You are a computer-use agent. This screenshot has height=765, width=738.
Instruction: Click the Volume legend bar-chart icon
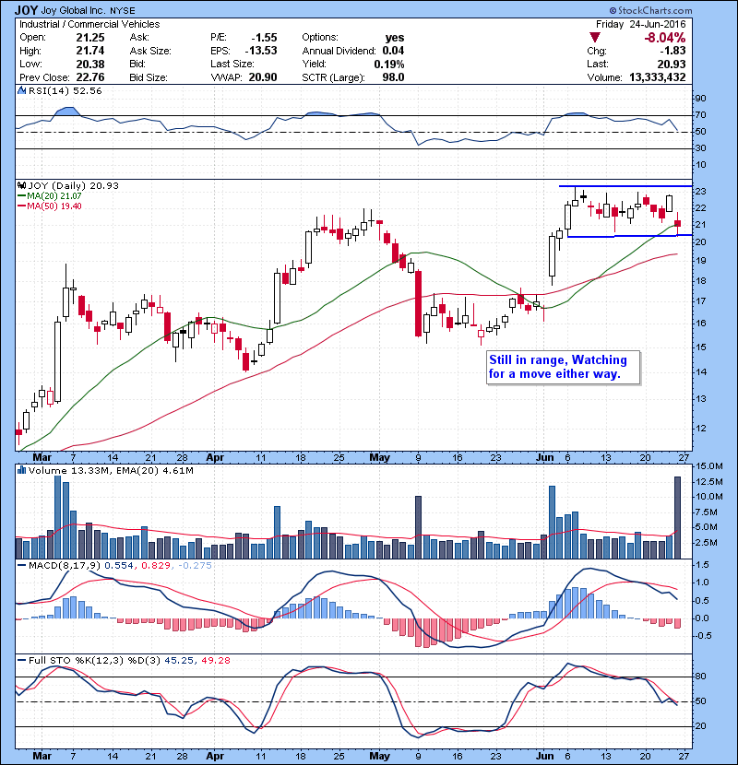(x=21, y=471)
